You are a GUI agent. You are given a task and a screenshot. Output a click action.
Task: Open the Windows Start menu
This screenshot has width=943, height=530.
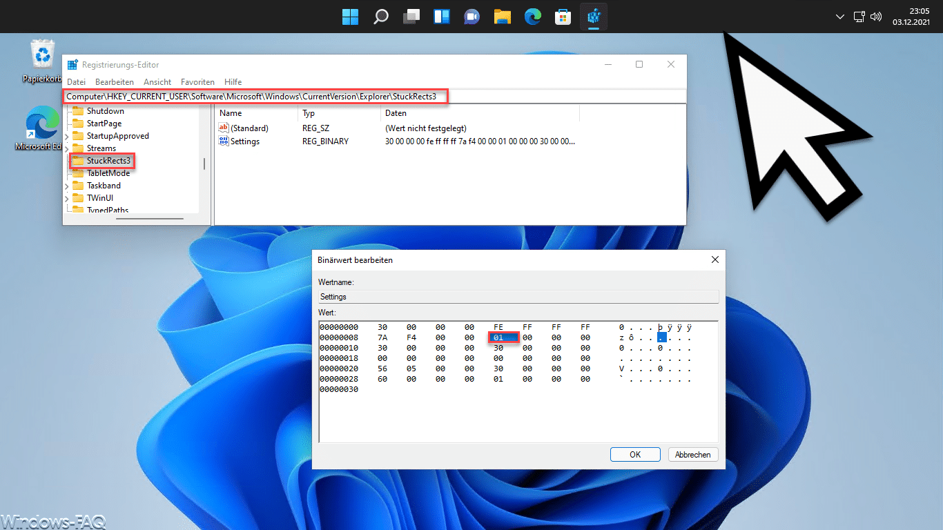350,16
